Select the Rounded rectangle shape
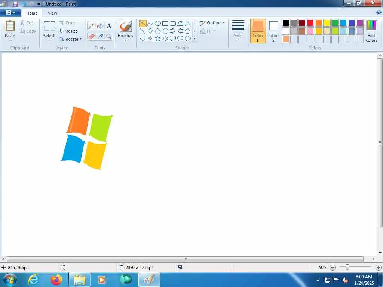Screen dimensions: 383x287 point(173,24)
